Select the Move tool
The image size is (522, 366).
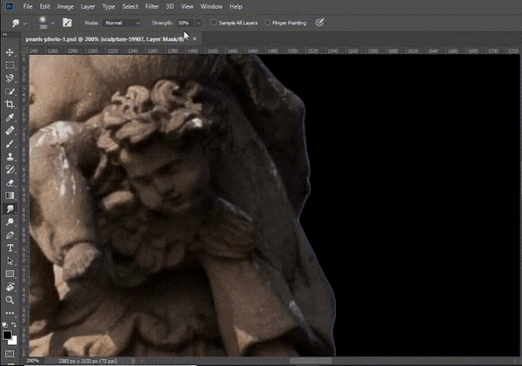click(10, 52)
